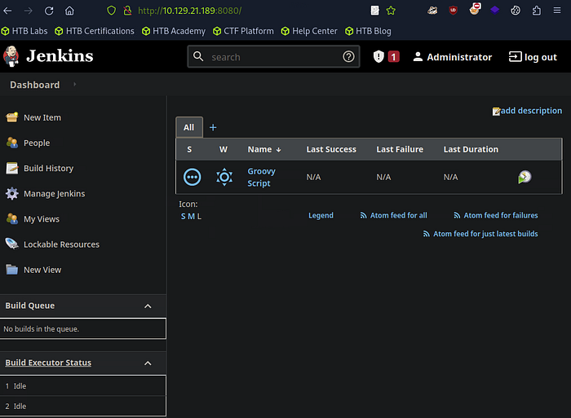Viewport: 571px width, 418px height.
Task: Select medium icon size M
Action: [191, 217]
